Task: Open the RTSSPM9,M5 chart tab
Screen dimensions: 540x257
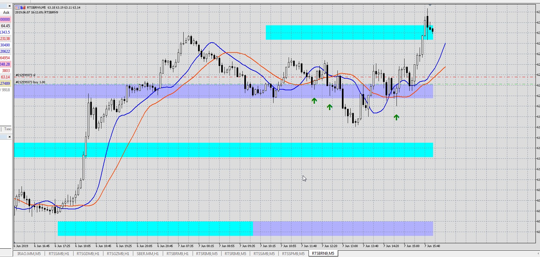Action: (x=293, y=253)
